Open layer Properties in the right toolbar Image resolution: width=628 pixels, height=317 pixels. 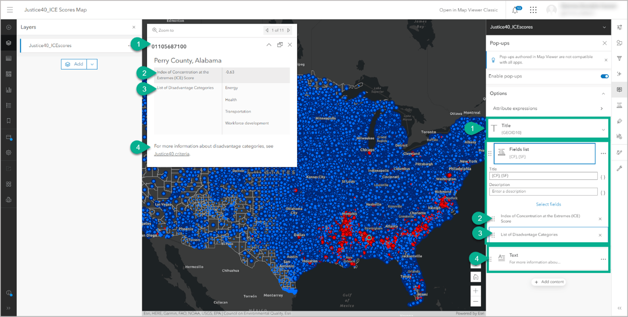point(620,27)
